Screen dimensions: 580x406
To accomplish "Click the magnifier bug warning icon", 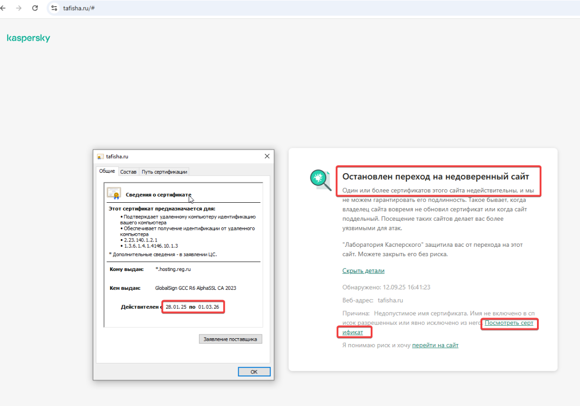I will 320,180.
